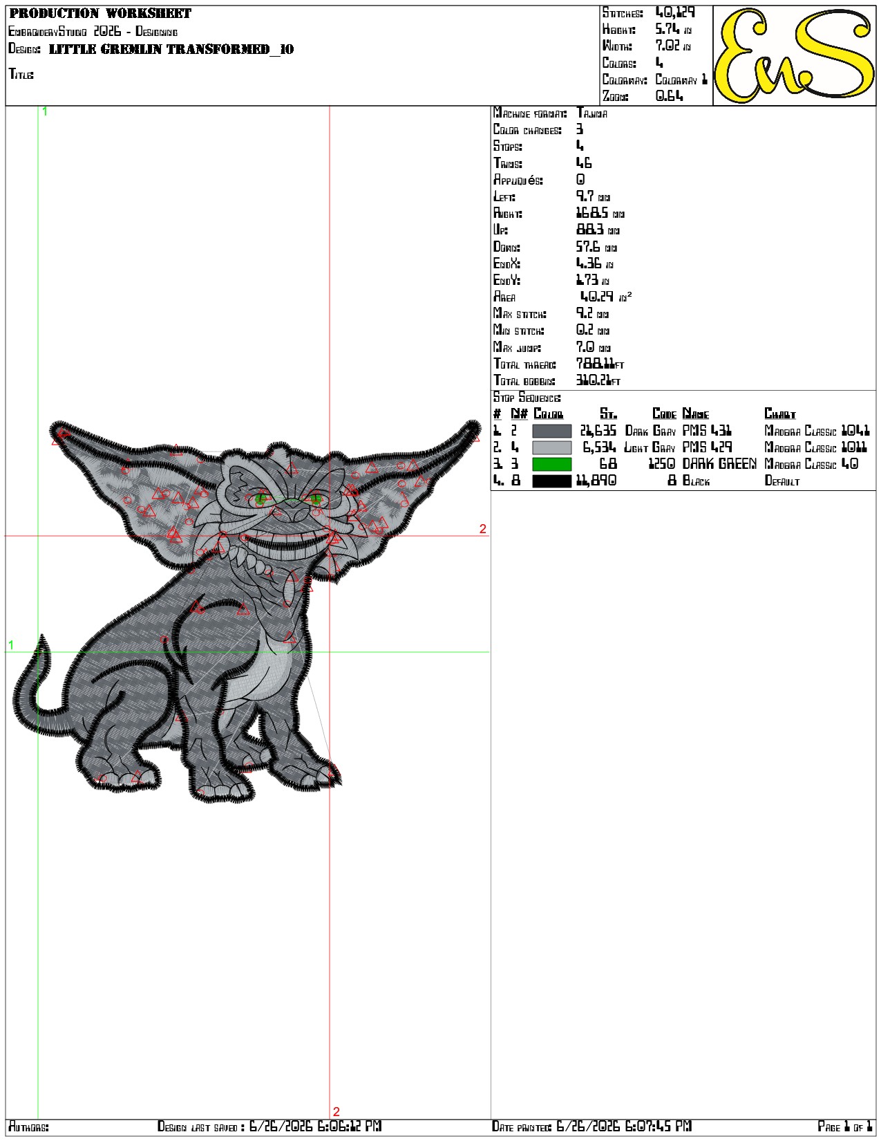Click the stitch count '6,534' for Light Gray

click(x=600, y=447)
